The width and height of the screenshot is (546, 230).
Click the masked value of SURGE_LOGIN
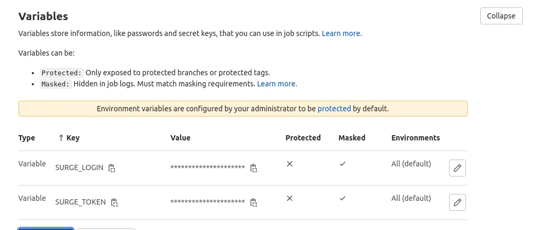click(207, 167)
